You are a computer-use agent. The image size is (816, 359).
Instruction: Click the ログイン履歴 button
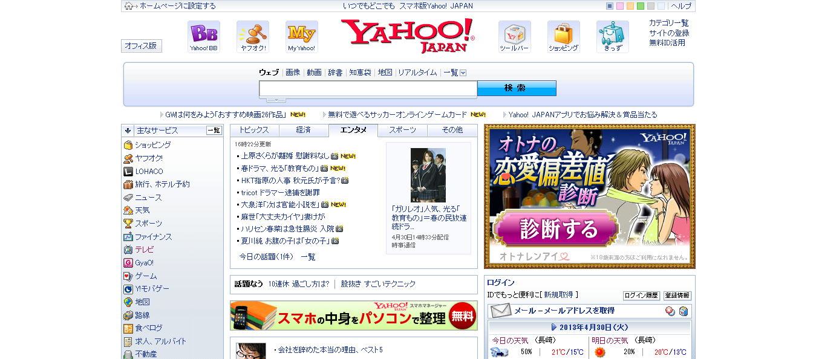click(642, 296)
